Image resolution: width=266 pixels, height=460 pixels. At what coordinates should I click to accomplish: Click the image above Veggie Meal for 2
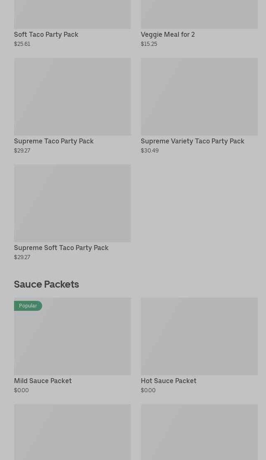(199, 14)
